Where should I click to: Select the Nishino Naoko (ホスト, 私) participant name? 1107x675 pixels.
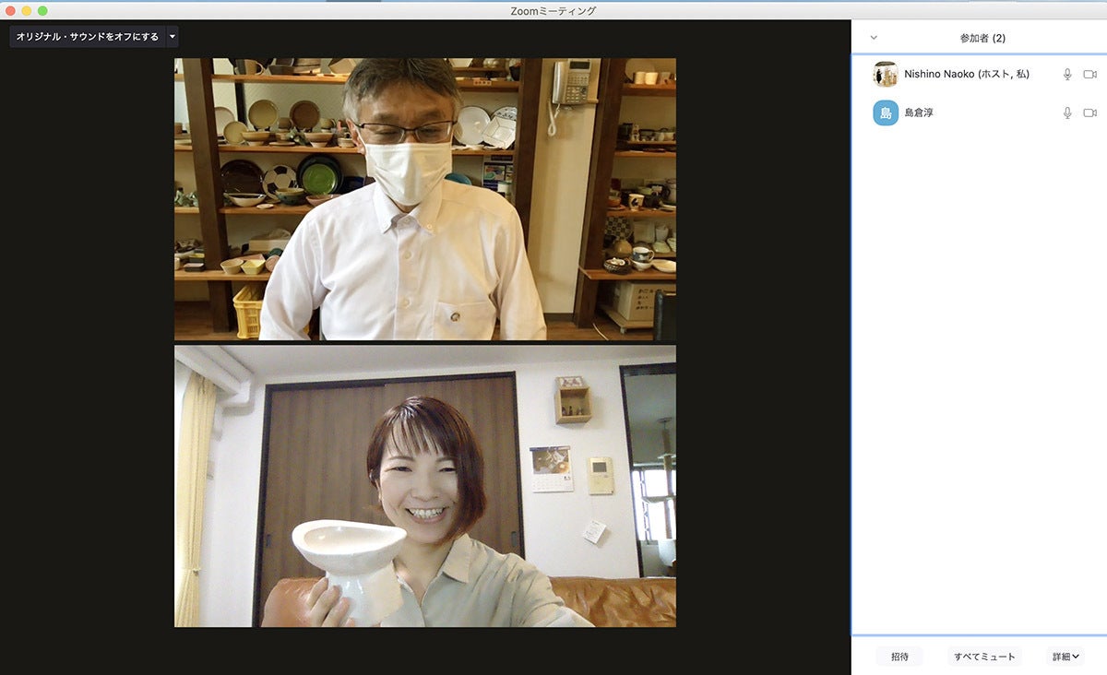coord(967,75)
